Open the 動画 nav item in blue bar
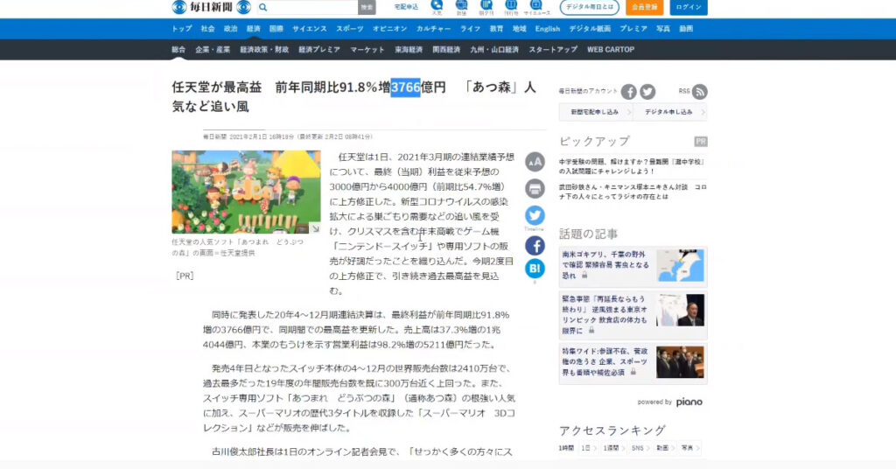 point(686,29)
